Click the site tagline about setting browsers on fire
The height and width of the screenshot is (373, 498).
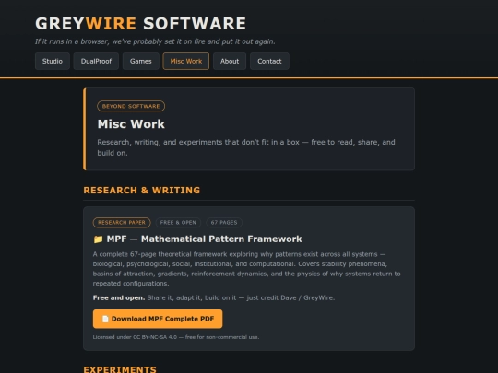(155, 41)
